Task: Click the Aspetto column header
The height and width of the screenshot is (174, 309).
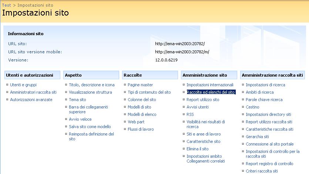Action: click(x=91, y=75)
